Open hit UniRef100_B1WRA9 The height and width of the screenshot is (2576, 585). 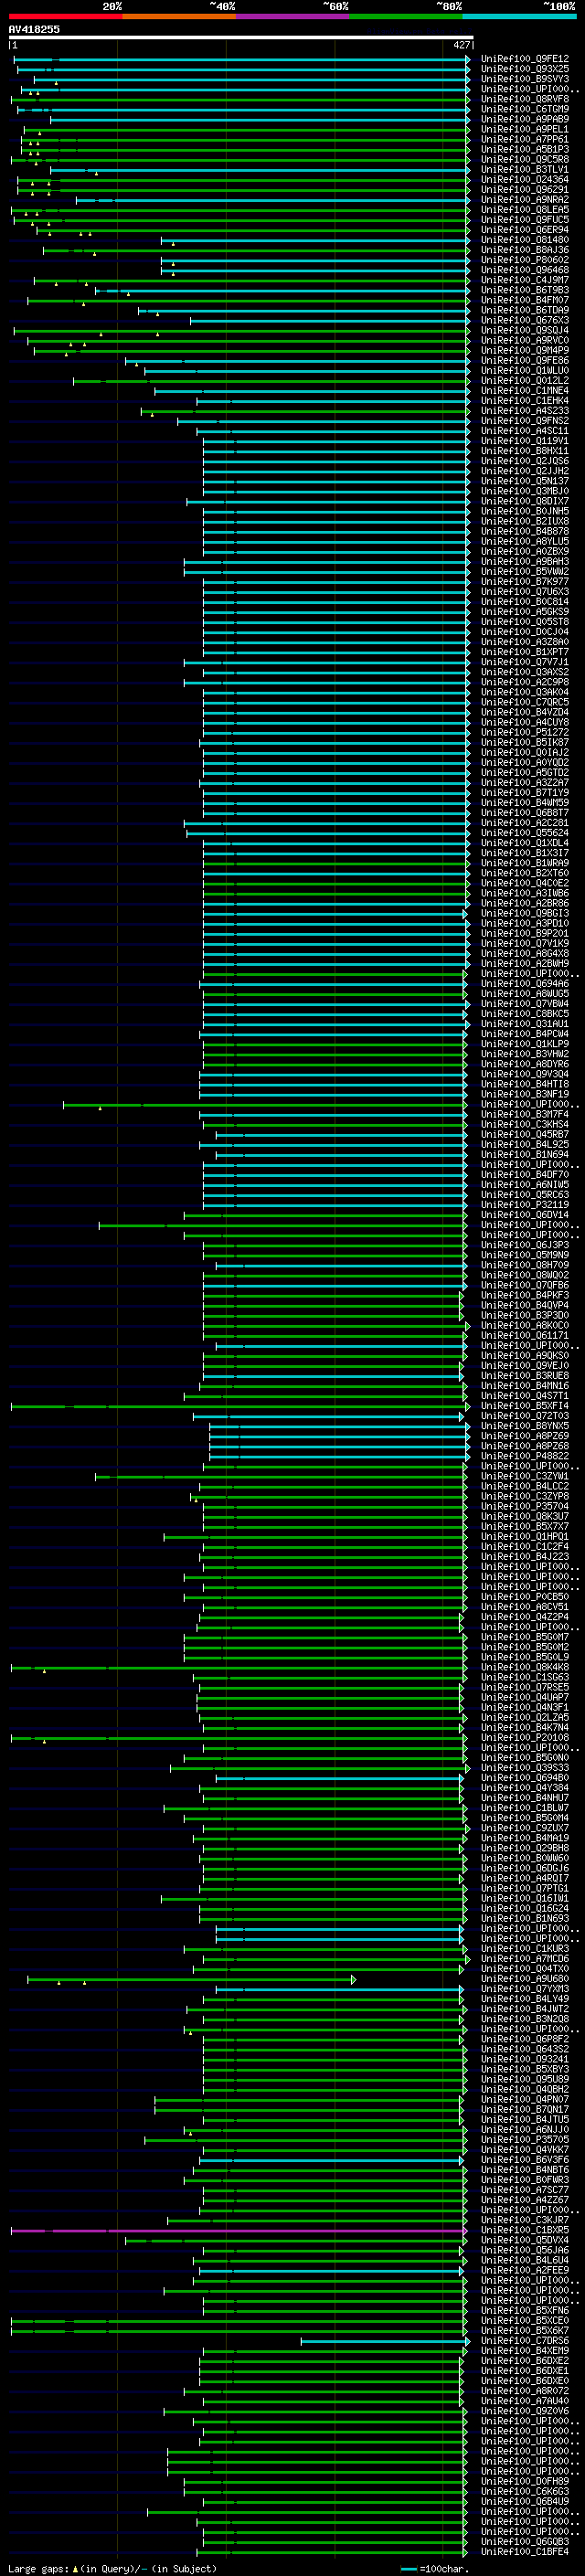pos(525,863)
